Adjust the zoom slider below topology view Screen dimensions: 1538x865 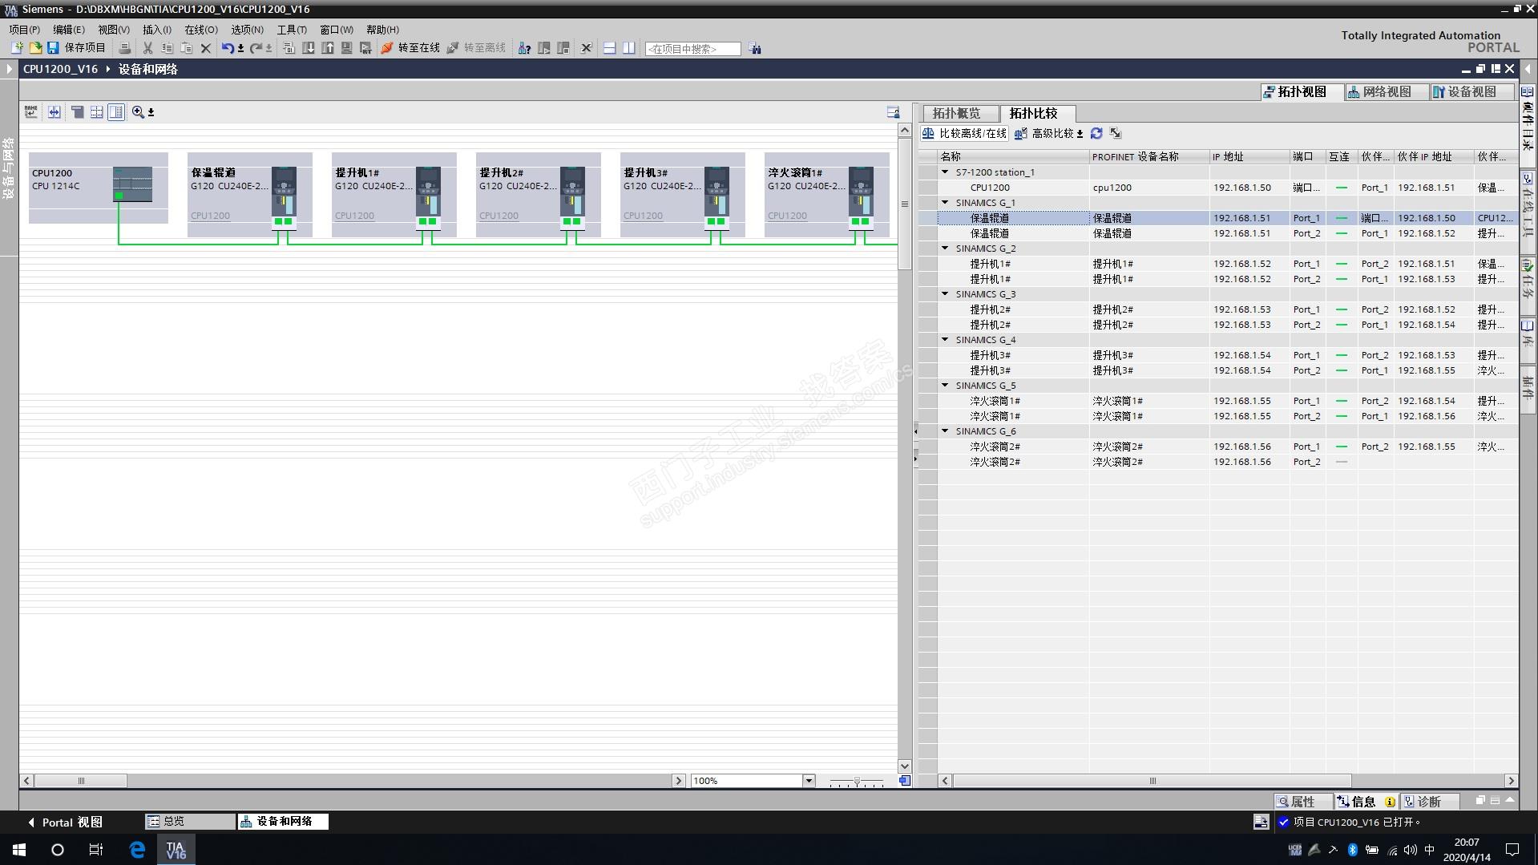coord(857,781)
